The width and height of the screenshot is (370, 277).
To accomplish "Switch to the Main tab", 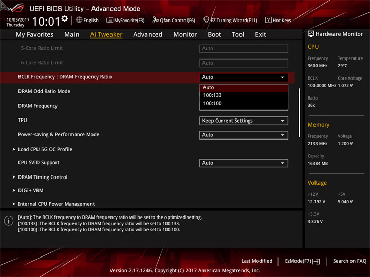I will tap(72, 35).
